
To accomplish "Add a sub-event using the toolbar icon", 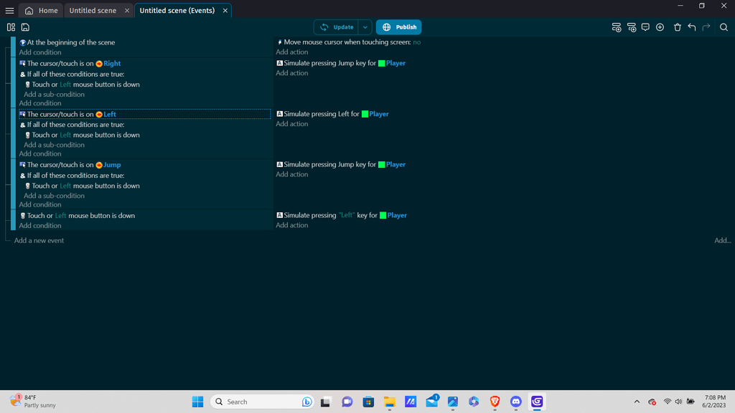I will (632, 27).
